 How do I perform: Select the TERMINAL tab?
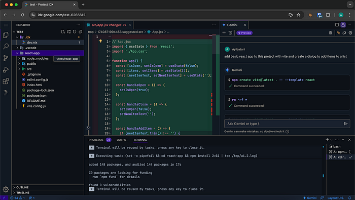[140, 140]
